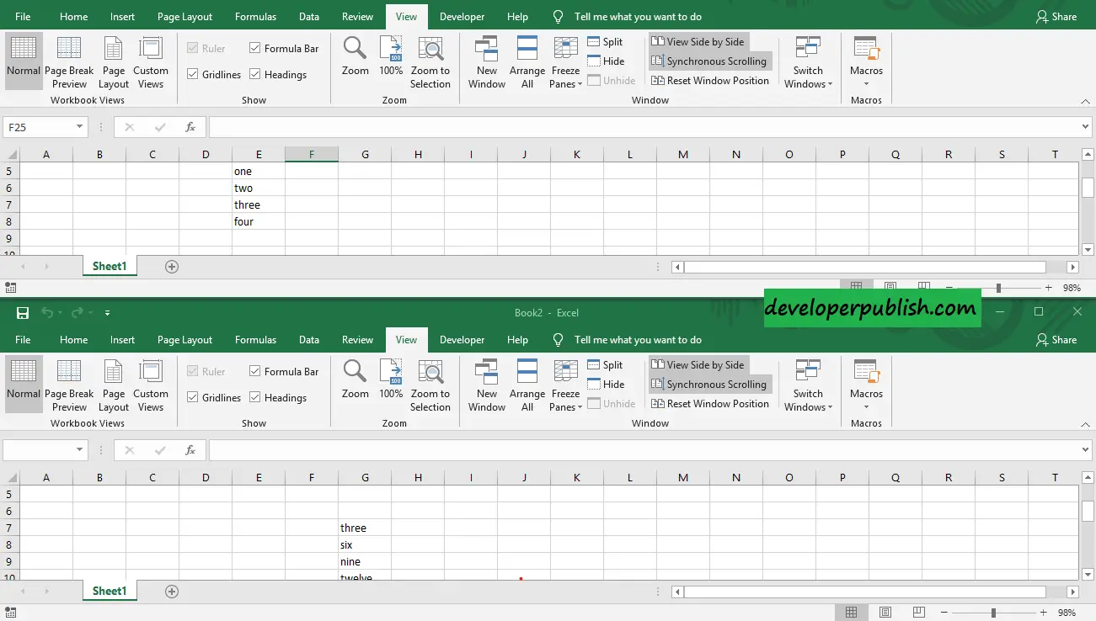Click the Save icon in Book2's title bar

(23, 313)
